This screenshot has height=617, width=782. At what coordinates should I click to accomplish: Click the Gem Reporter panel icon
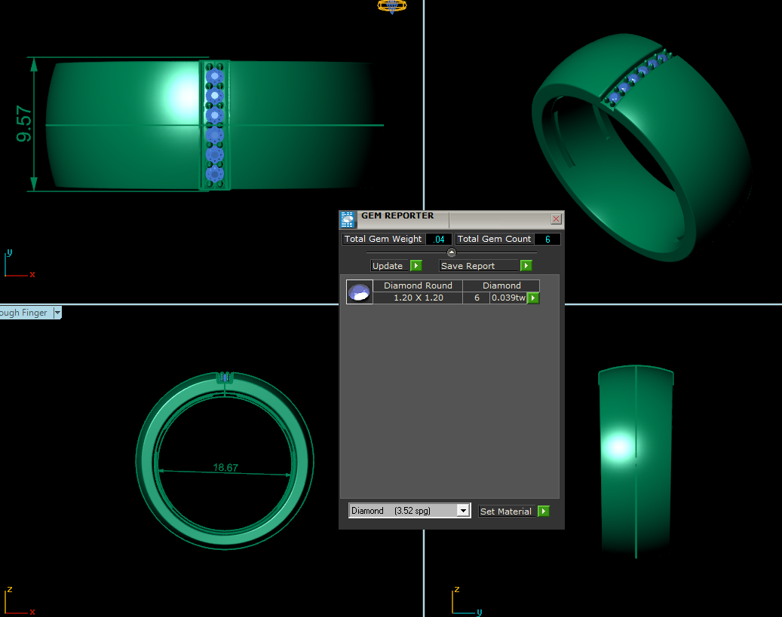[x=348, y=219]
